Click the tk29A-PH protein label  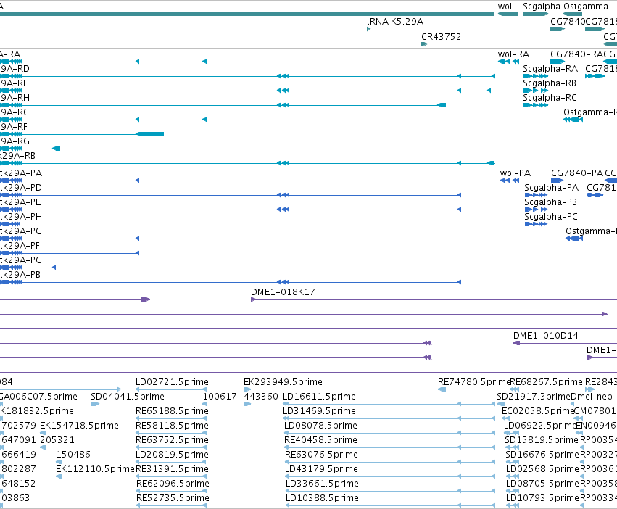[x=21, y=217]
